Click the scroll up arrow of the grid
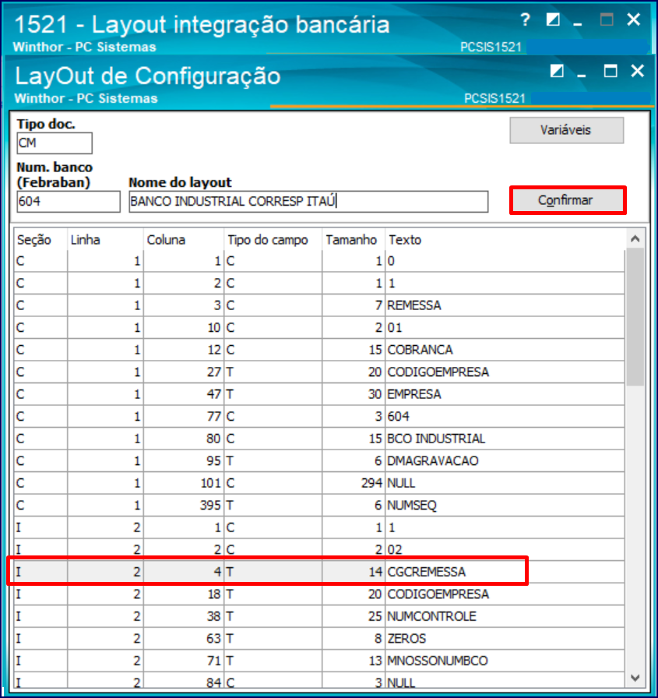 pos(635,239)
